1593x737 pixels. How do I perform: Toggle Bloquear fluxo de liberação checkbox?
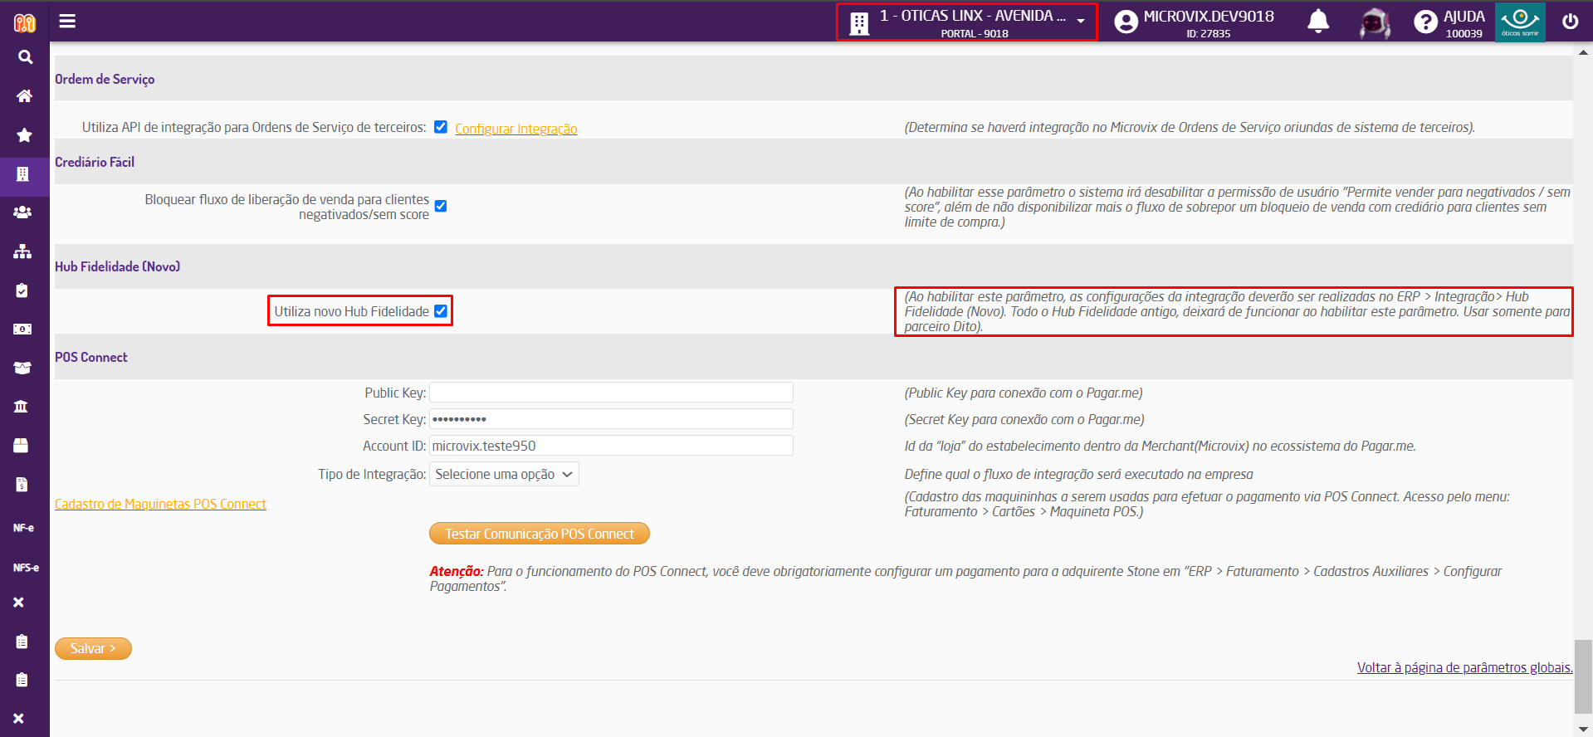click(441, 206)
